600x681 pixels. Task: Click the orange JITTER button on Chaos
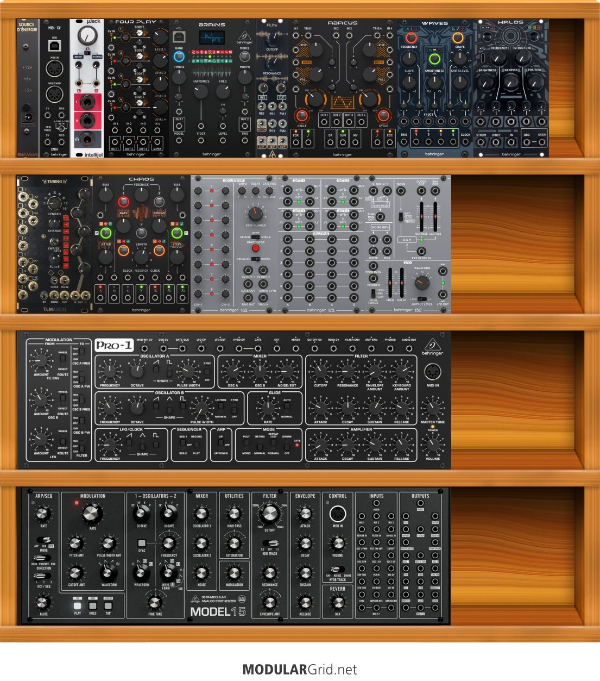pos(123,251)
